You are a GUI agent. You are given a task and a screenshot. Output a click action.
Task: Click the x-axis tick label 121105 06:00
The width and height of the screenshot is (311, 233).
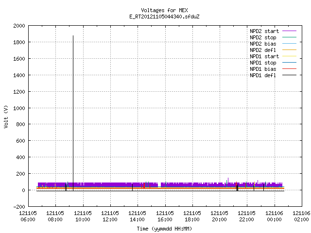[x=28, y=216]
